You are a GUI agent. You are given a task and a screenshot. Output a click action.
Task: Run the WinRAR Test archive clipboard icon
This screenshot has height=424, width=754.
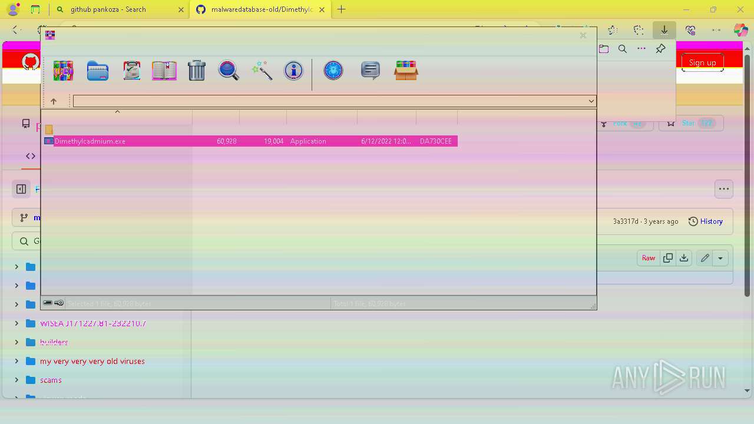point(131,71)
